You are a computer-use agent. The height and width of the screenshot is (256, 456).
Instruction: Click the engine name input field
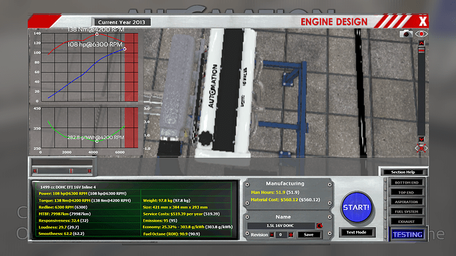281,226
